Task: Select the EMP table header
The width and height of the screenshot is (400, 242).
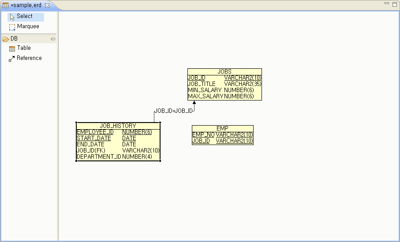Action: [222, 128]
